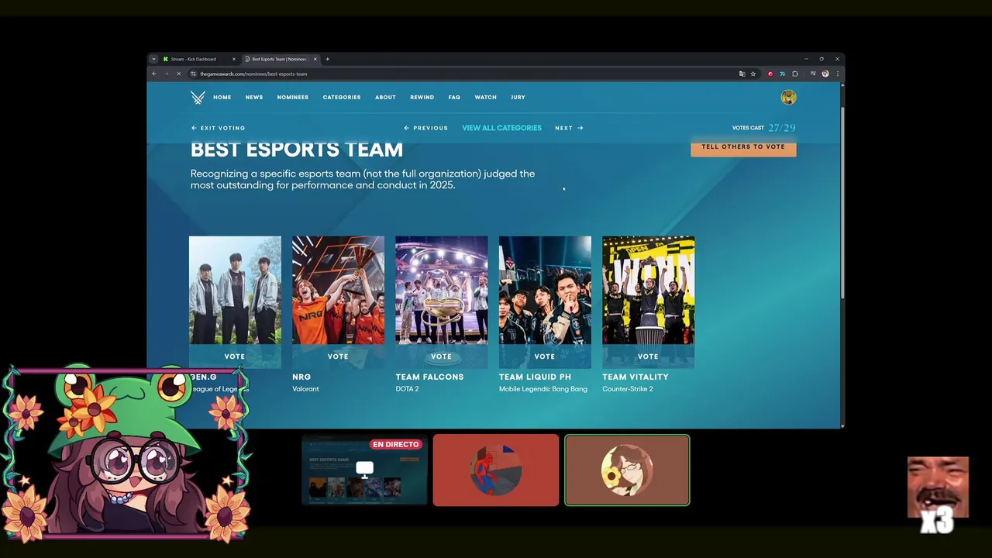
Task: Open the Chrome three-dot menu
Action: click(x=837, y=74)
